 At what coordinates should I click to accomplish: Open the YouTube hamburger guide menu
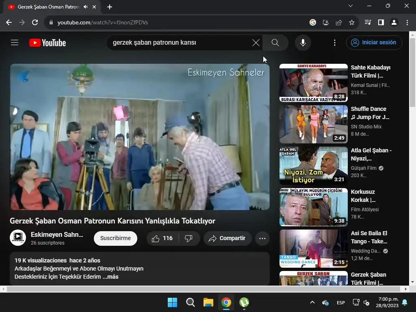(15, 42)
